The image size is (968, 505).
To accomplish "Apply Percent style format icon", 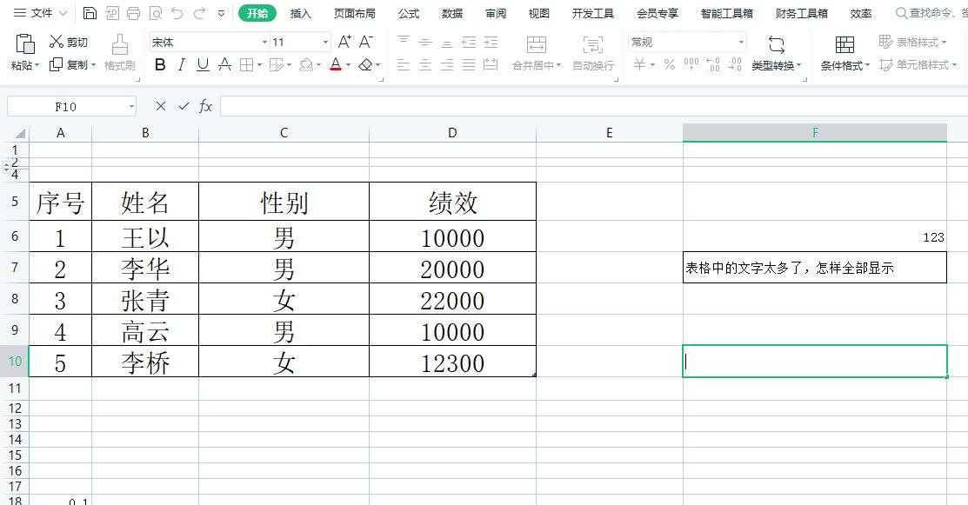I will point(670,64).
